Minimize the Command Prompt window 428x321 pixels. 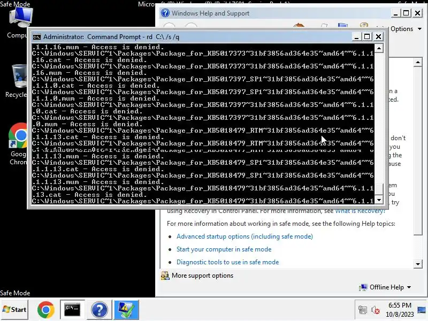pos(356,36)
